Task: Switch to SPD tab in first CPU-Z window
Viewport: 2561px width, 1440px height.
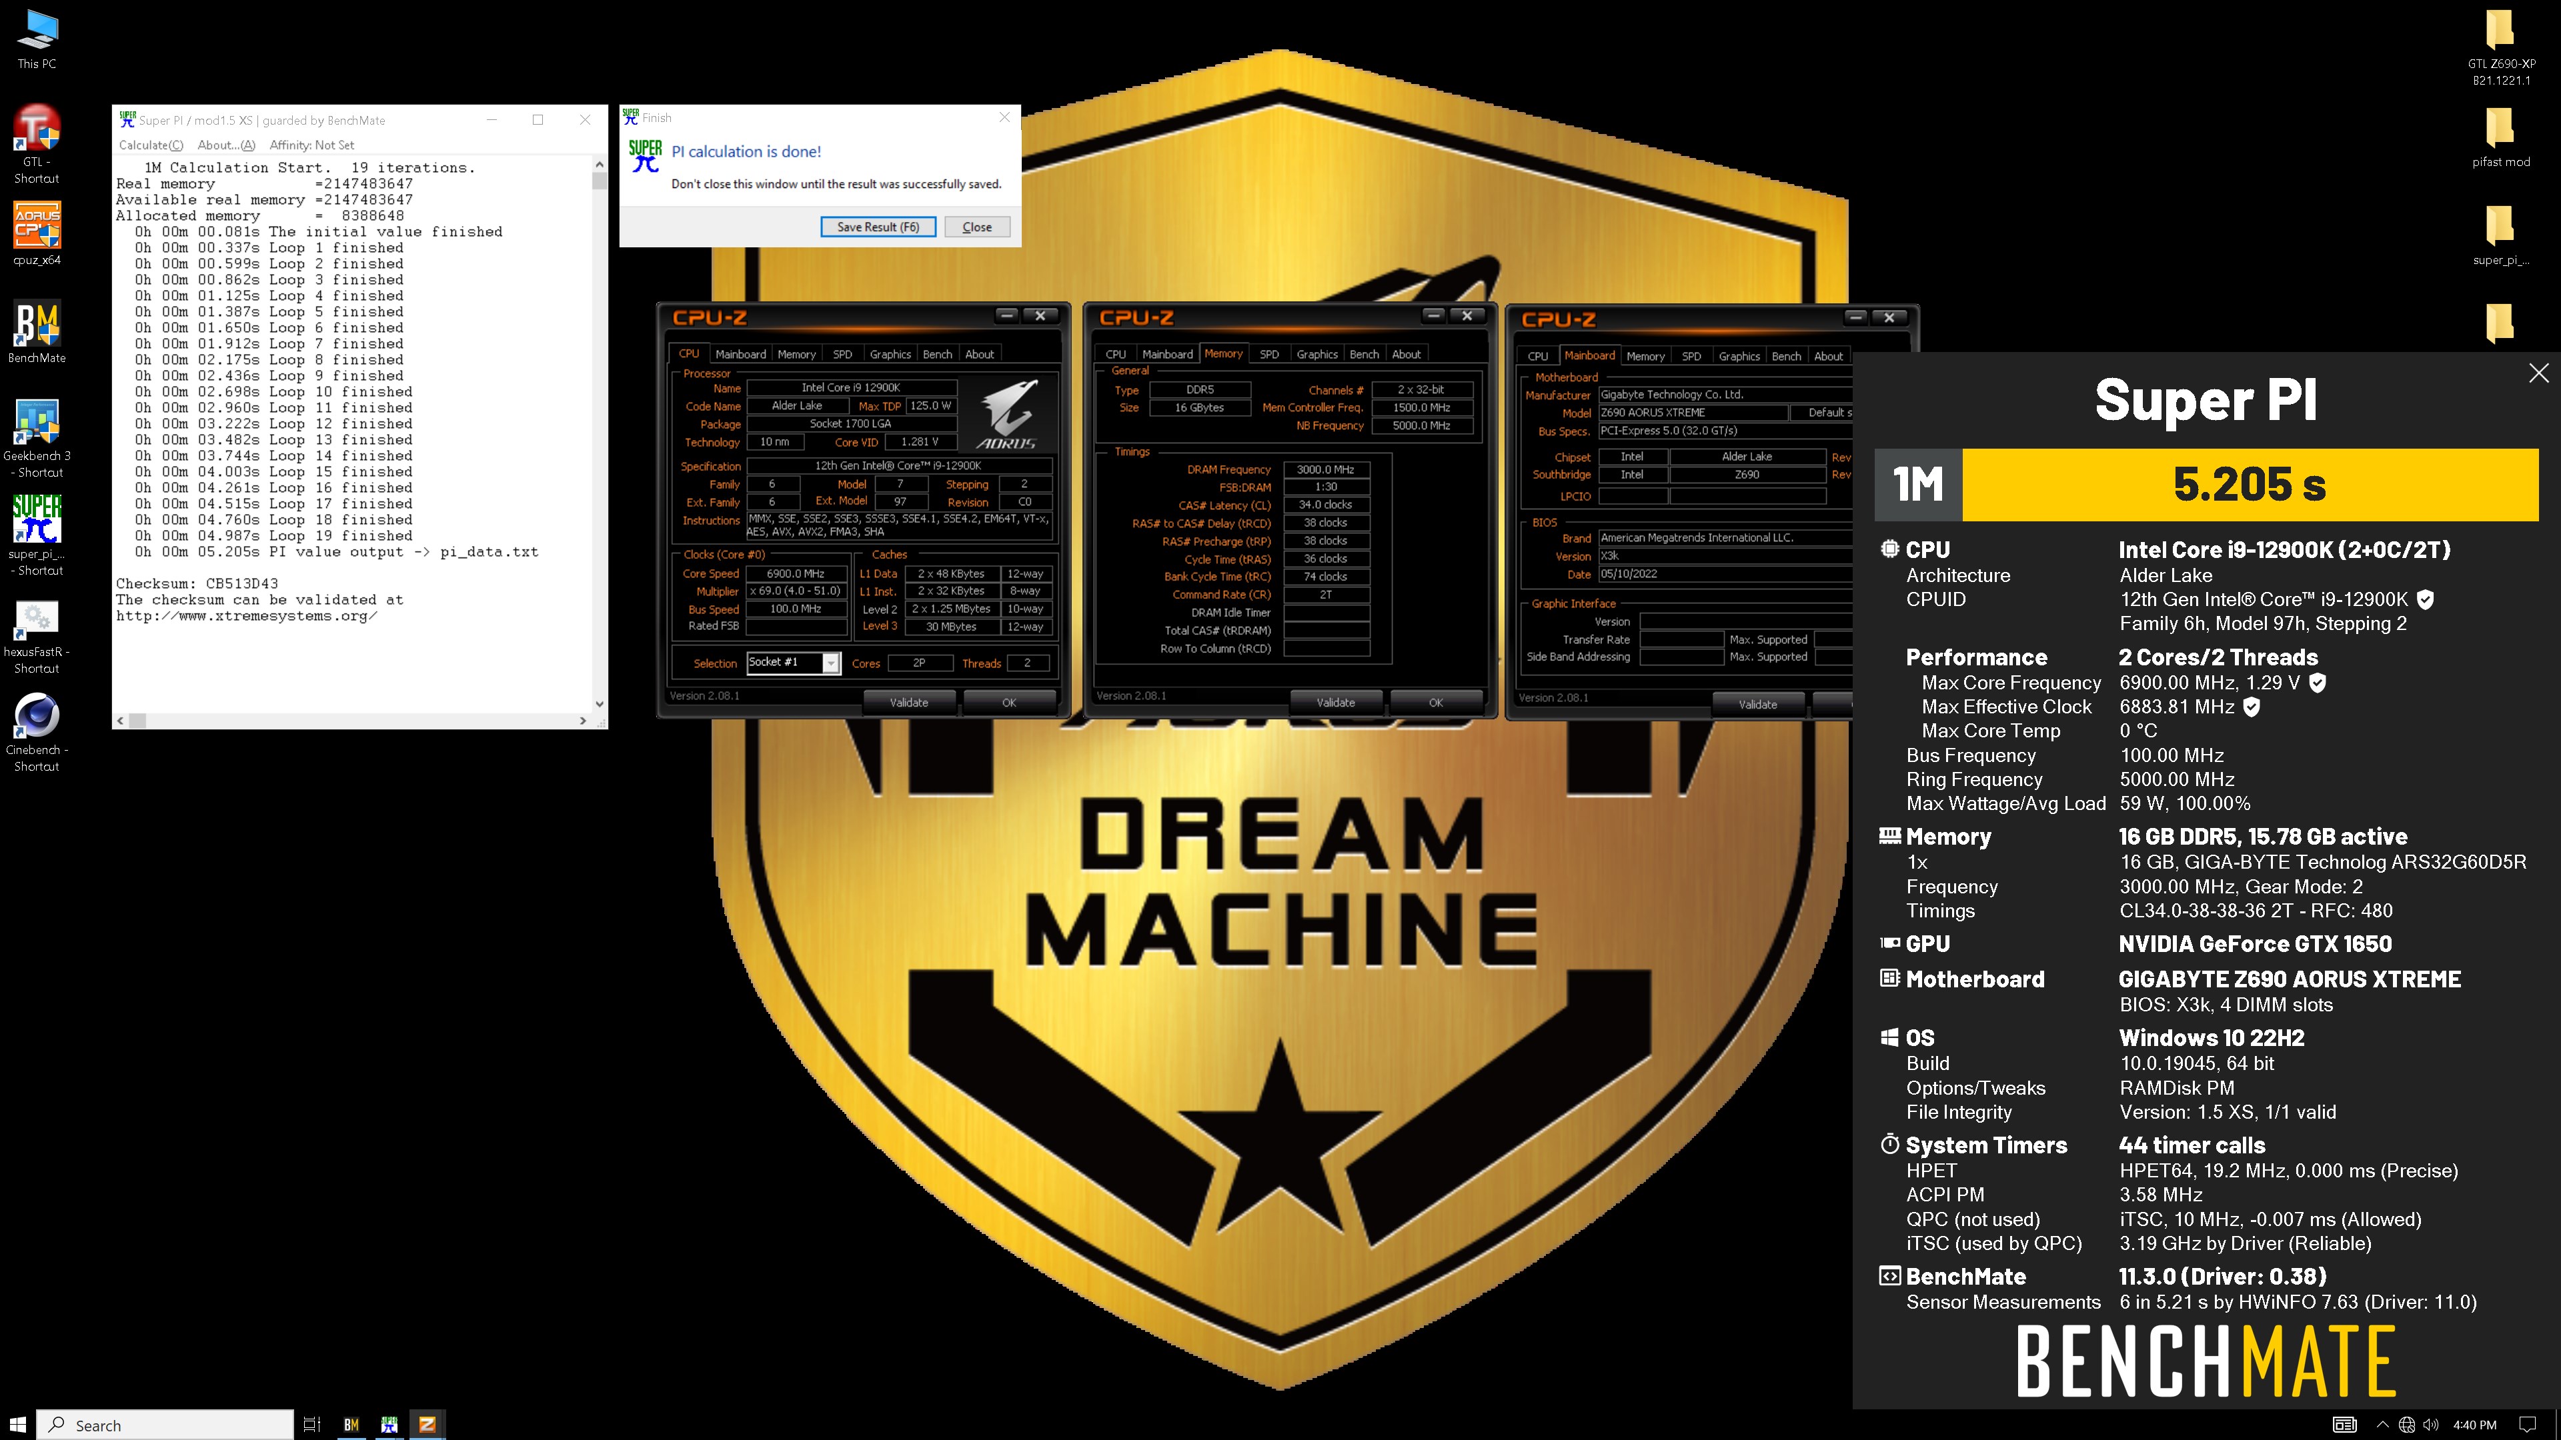Action: [842, 354]
